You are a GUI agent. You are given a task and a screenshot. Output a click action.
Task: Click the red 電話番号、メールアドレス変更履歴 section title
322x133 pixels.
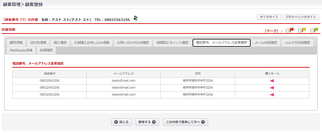pos(38,64)
